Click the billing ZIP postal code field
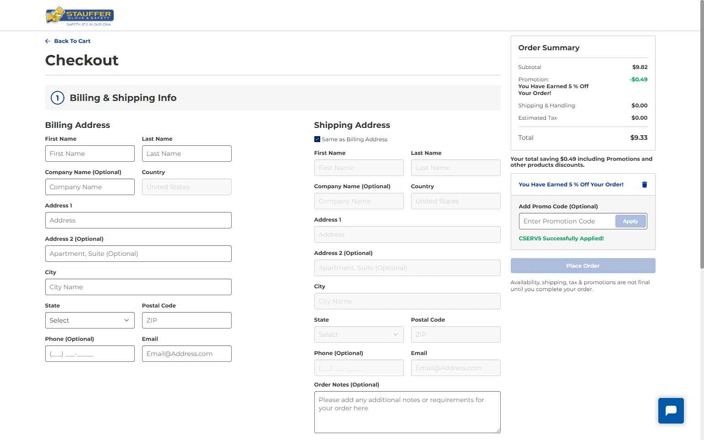 (x=187, y=320)
